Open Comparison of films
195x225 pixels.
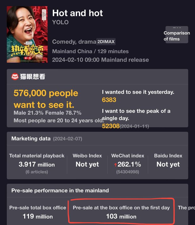176,35
